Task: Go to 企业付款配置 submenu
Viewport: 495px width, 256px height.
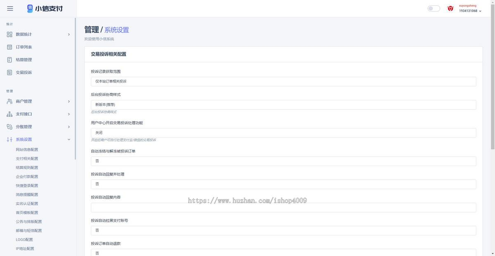Action: (27, 177)
